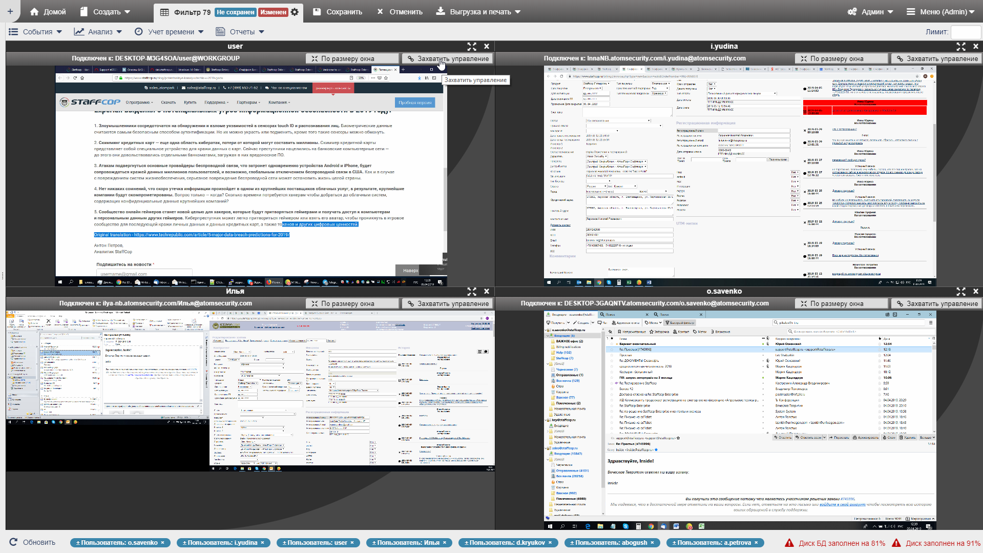The height and width of the screenshot is (553, 983).
Task: Click the Пользователь: d.kryukov filter label
Action: 505,543
